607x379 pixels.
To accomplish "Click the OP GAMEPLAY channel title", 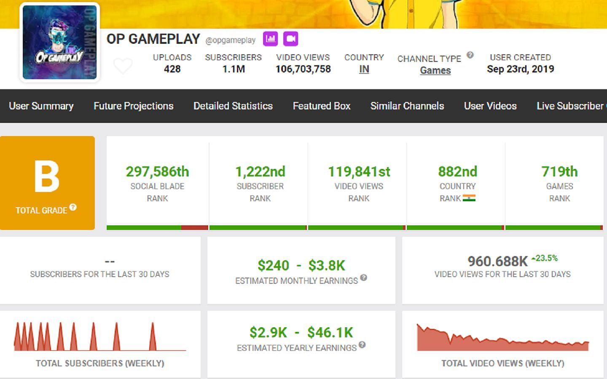I will (153, 39).
